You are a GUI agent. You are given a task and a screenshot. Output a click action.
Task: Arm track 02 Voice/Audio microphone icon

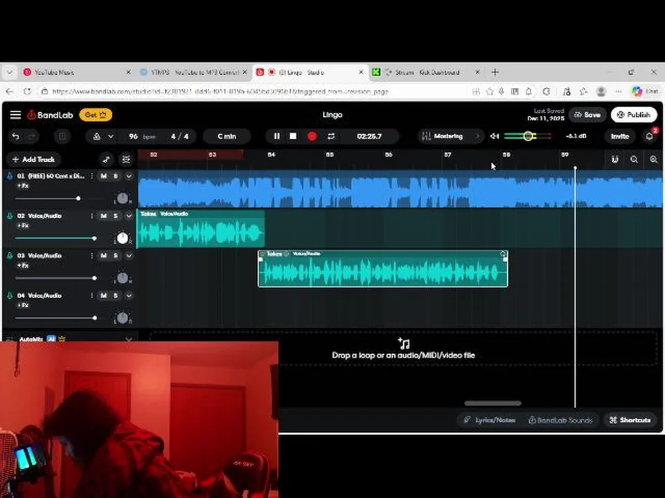click(10, 216)
